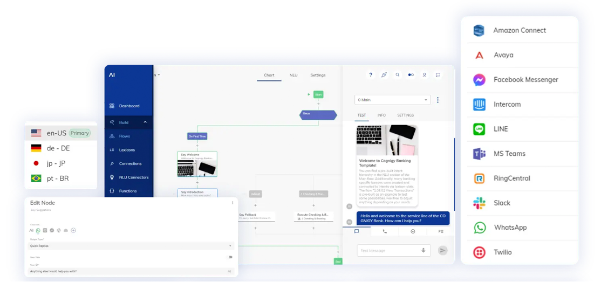Select the On First Time node
Screen dimensions: 601x282
197,136
